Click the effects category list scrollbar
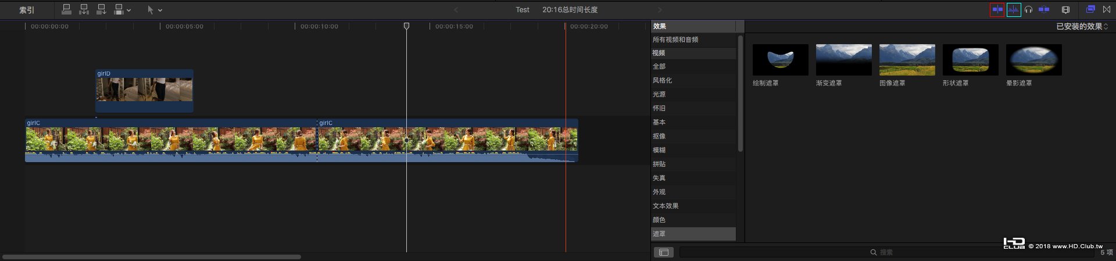This screenshot has height=261, width=1116. click(x=740, y=93)
